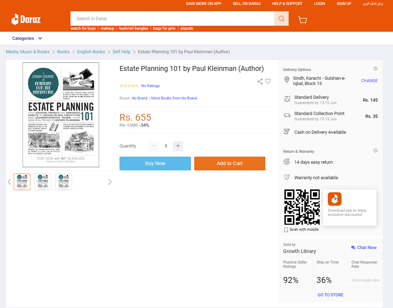Viewport: 393px width, 308px height.
Task: Click the warranty shield icon
Action: [287, 177]
